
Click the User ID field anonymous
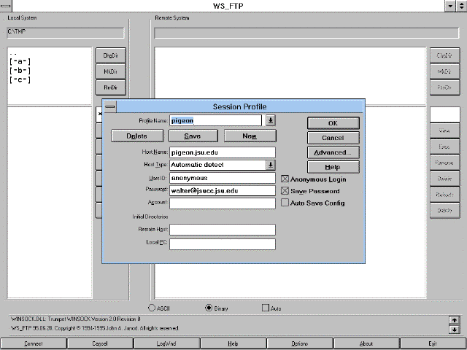click(x=223, y=178)
